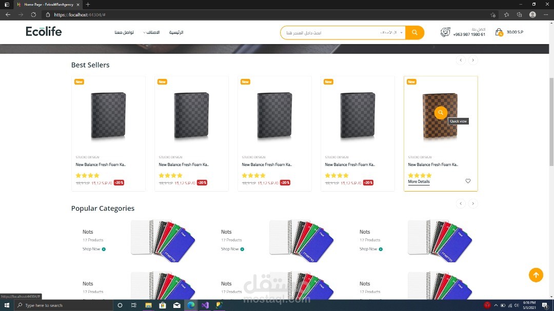Image resolution: width=554 pixels, height=311 pixels.
Task: Open the الرئيسية home nav item
Action: [176, 32]
